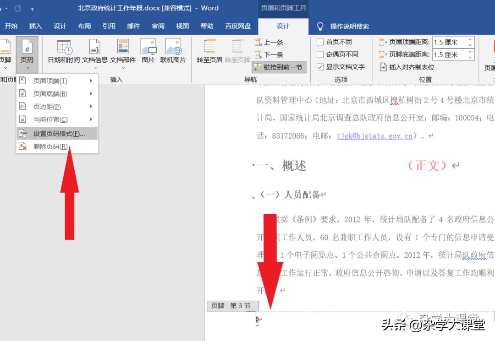
Task: Navigate to previous section with 上一条
Action: tap(270, 42)
